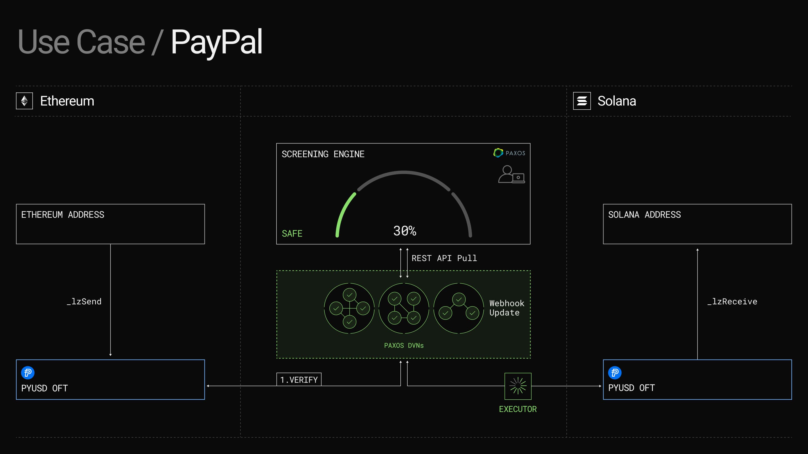Image resolution: width=808 pixels, height=454 pixels.
Task: Click the user with laptop icon
Action: point(511,175)
